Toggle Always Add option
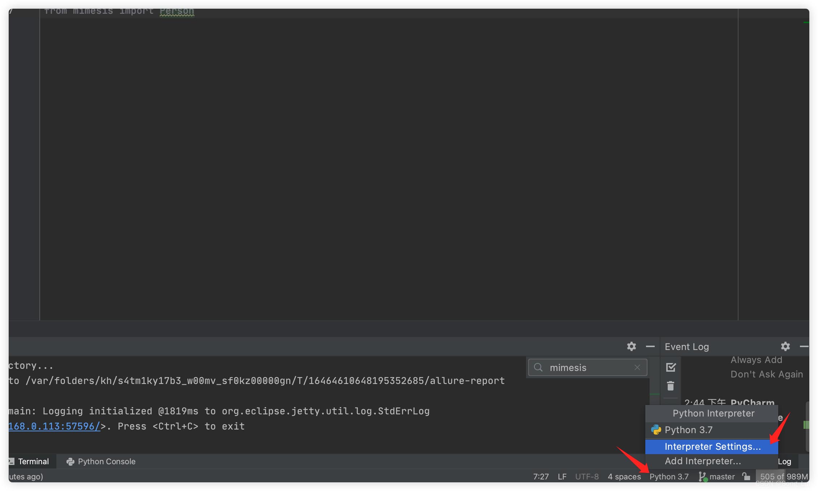 755,359
